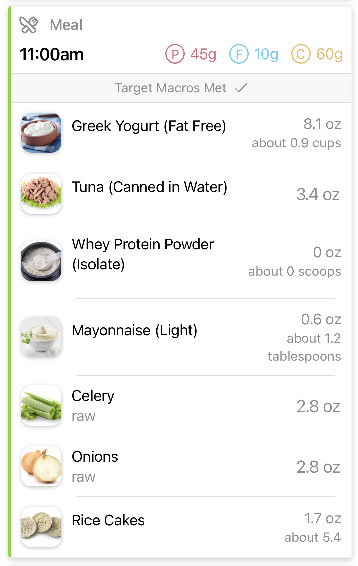
Task: Tap the carbs C circle icon
Action: coord(301,54)
